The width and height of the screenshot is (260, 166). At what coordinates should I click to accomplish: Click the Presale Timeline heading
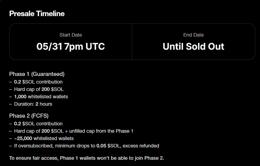pos(37,14)
